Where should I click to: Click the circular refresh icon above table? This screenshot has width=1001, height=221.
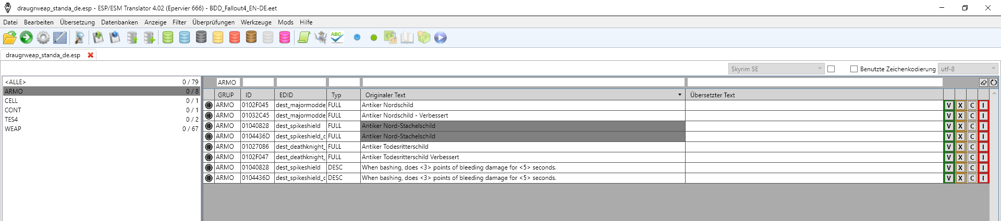993,82
